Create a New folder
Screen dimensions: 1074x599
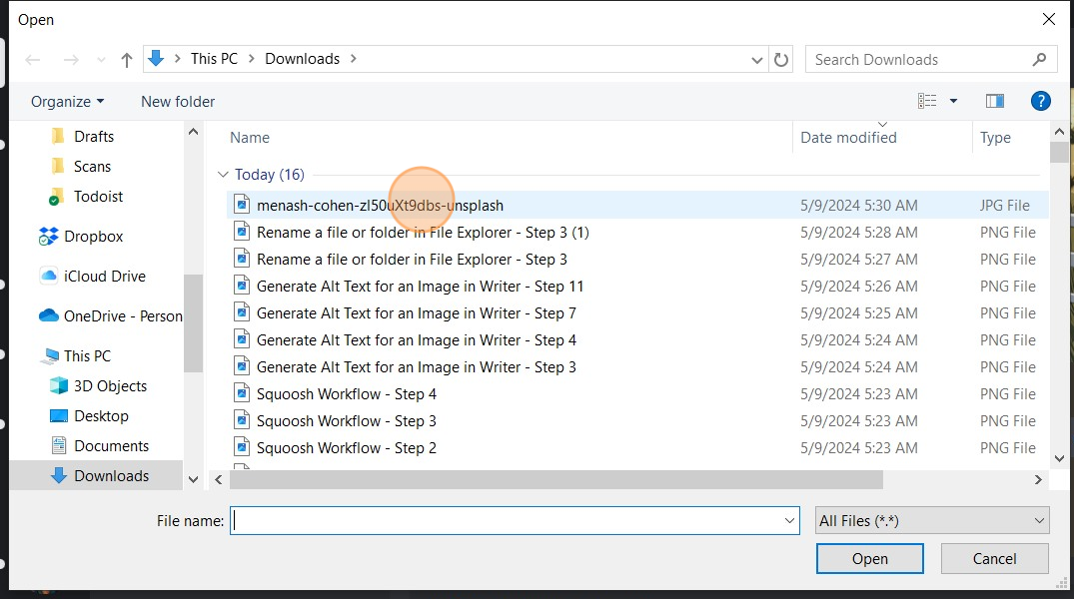[x=177, y=101]
